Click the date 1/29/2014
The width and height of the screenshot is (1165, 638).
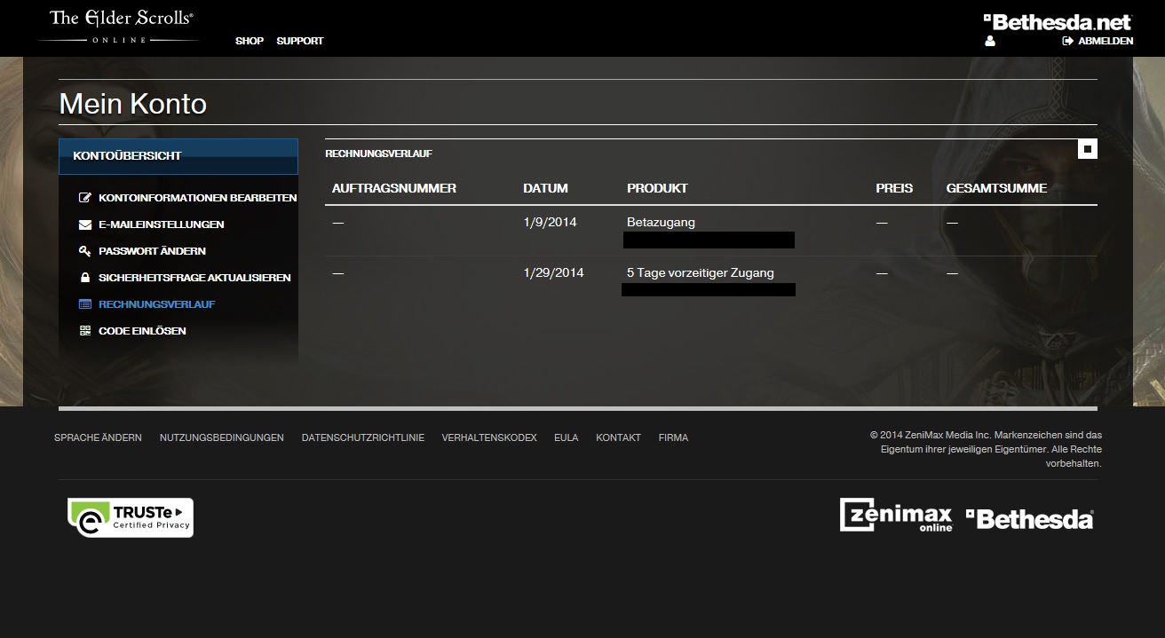point(553,272)
